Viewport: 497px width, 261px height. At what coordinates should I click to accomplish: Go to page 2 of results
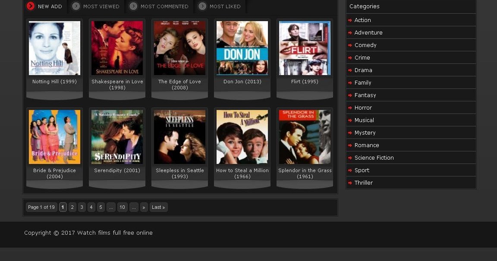coord(72,207)
